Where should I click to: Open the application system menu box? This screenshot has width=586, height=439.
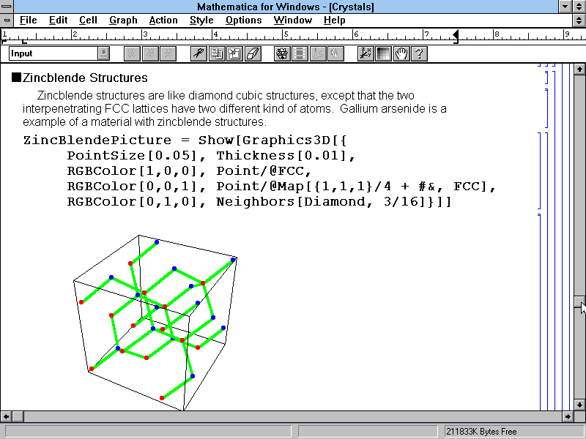click(x=7, y=7)
